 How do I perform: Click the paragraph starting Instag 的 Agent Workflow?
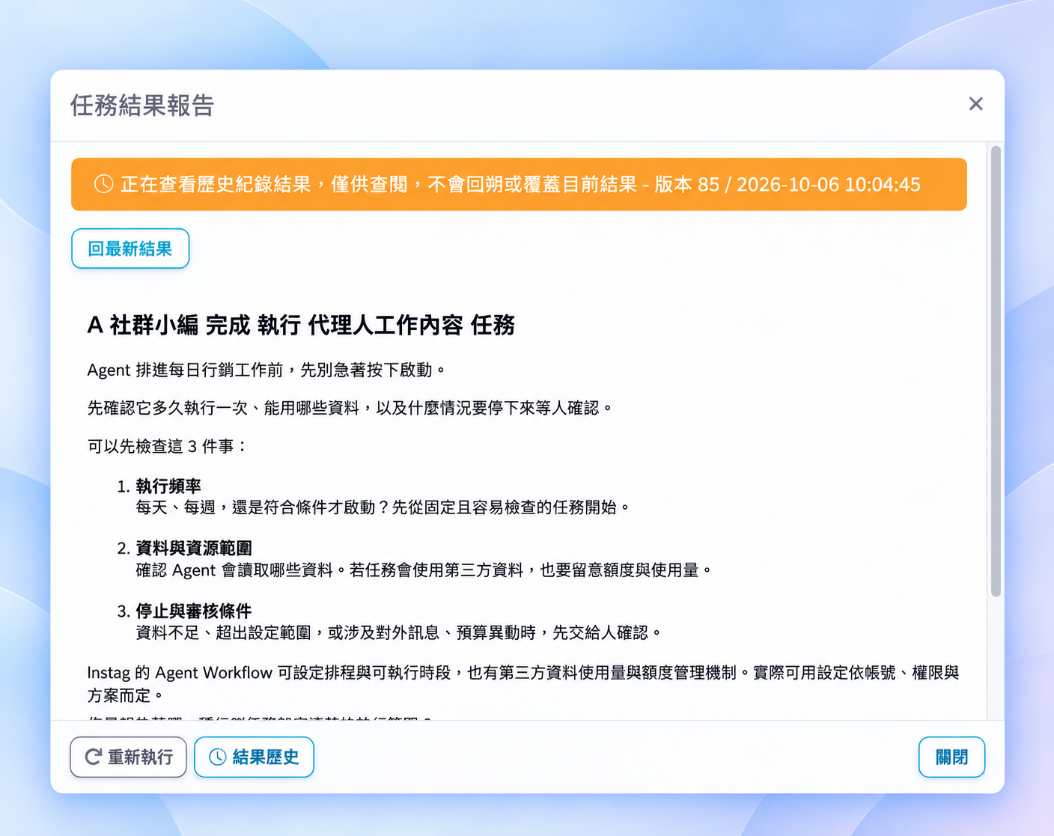click(523, 684)
